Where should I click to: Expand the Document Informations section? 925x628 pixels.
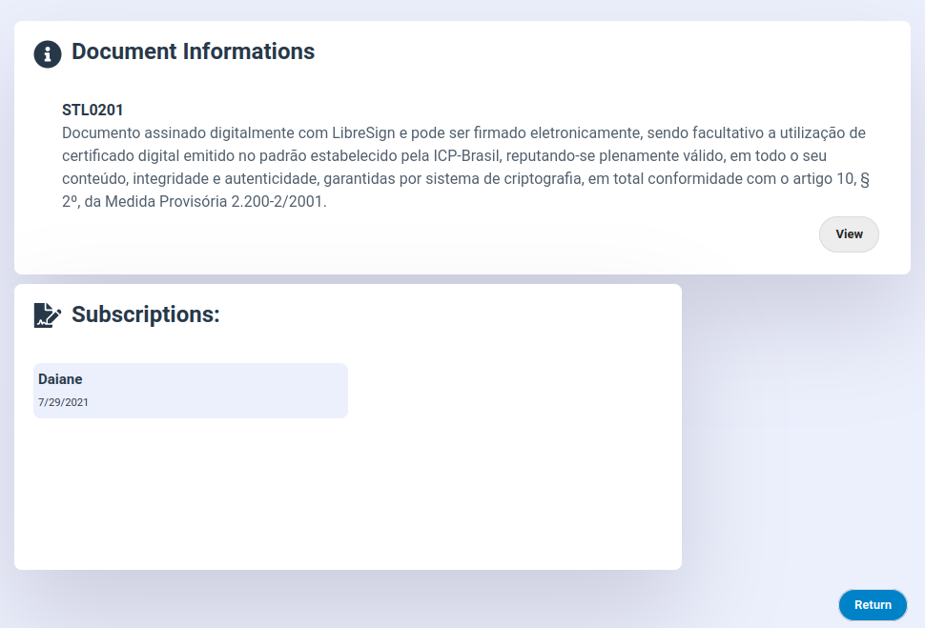click(194, 52)
